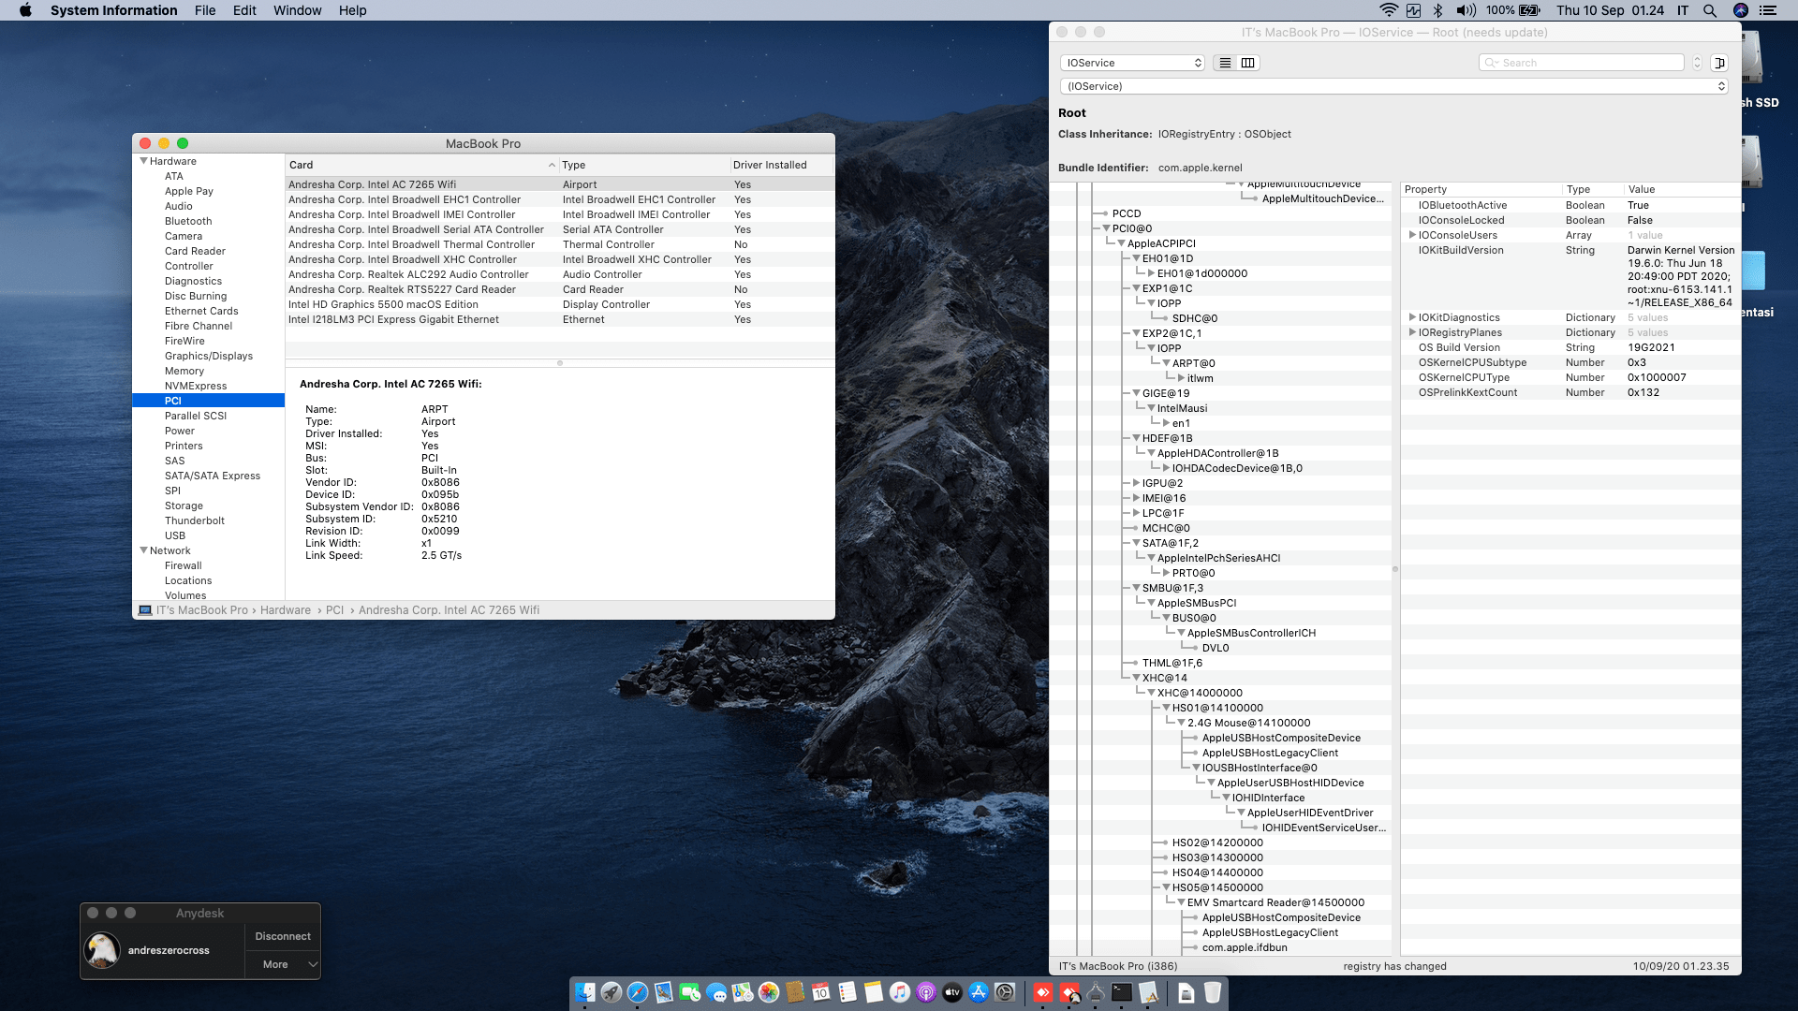Open Maps from the Dock
The width and height of the screenshot is (1798, 1011).
[743, 992]
